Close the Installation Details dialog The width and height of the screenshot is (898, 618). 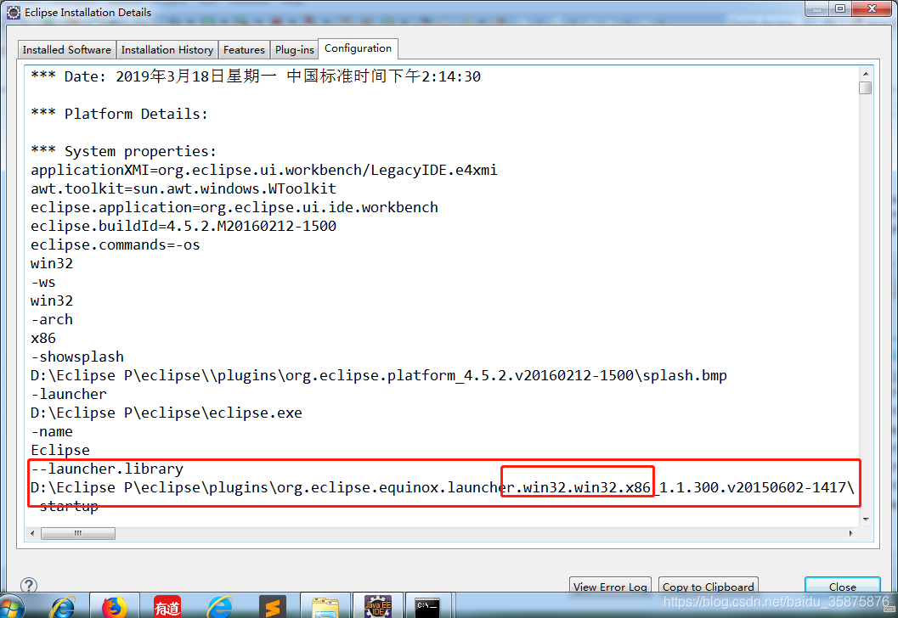click(843, 586)
